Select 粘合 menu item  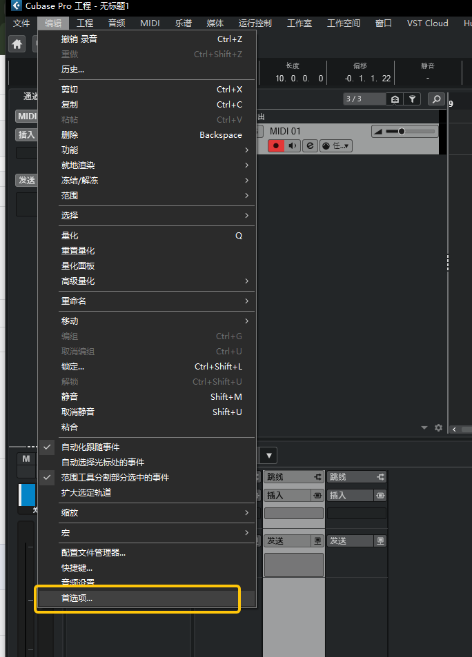(147, 427)
